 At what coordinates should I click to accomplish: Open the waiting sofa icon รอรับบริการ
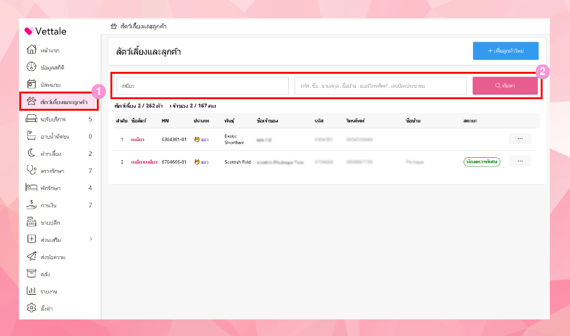click(32, 119)
